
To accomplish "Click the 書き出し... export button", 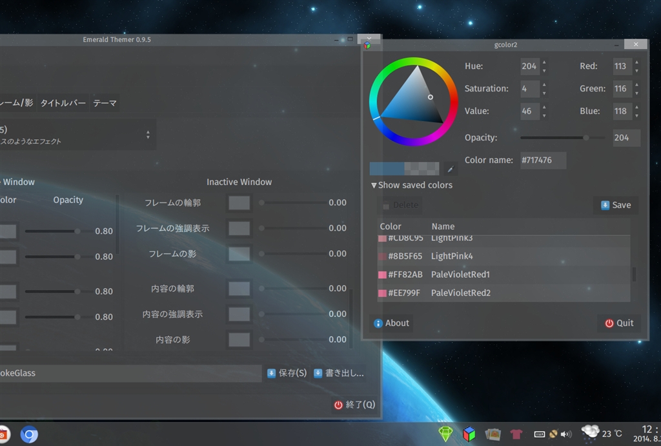I will 339,373.
